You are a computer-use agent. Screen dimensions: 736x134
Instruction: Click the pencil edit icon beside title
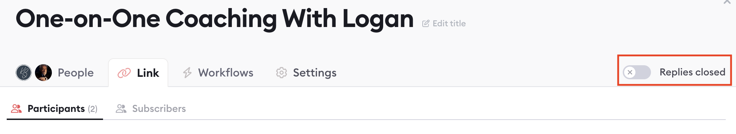click(x=426, y=24)
